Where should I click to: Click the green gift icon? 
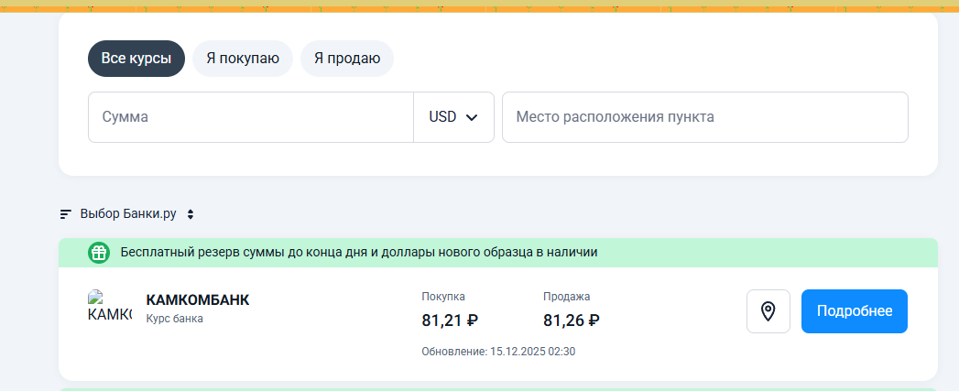[x=98, y=252]
